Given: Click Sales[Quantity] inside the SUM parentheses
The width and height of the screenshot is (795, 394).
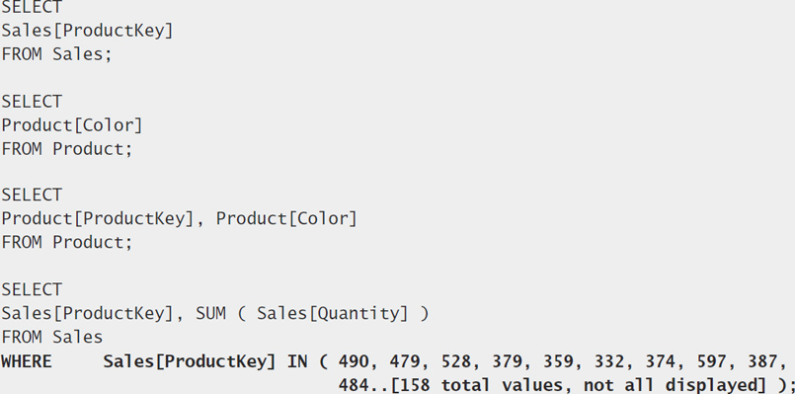Looking at the screenshot, I should [x=332, y=313].
